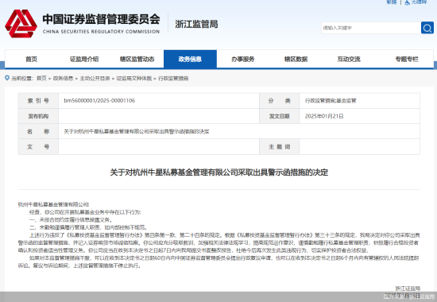This screenshot has width=437, height=302.
Task: Open the 首页 navigation tab
Action: coord(31,59)
